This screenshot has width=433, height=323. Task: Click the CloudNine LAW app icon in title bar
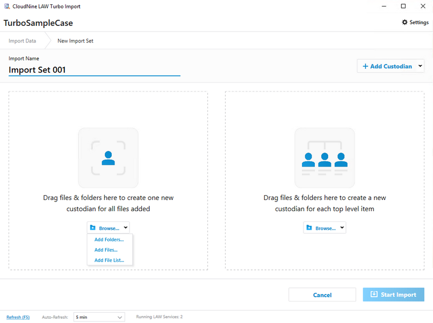pos(6,6)
